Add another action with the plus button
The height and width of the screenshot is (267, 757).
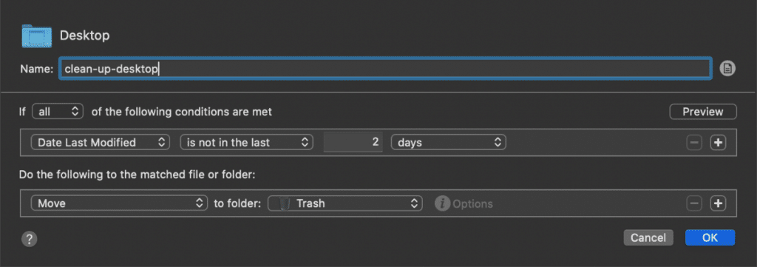[x=719, y=203]
